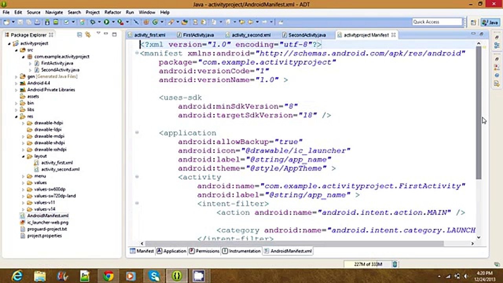Click the Last Edit Location arrow icon
503x283 pixels.
coord(242,22)
